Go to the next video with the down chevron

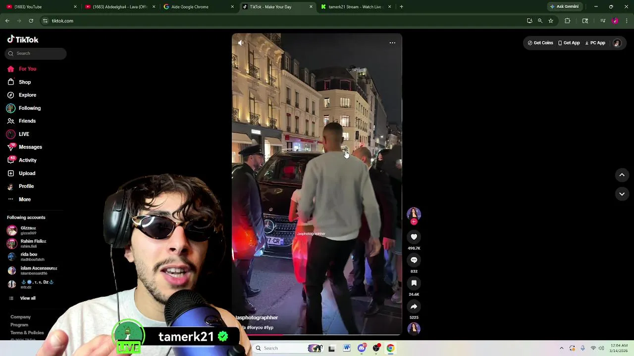pos(622,194)
